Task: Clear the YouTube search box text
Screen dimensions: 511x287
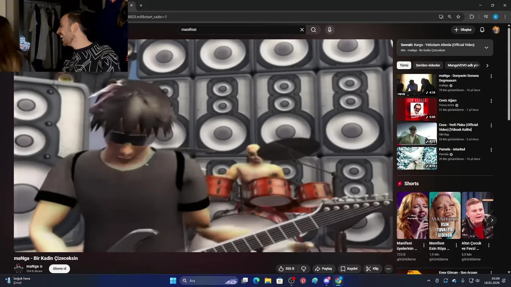Action: (302, 29)
